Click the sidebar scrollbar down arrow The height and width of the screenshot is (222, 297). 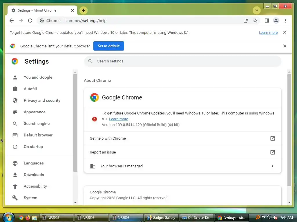click(75, 203)
